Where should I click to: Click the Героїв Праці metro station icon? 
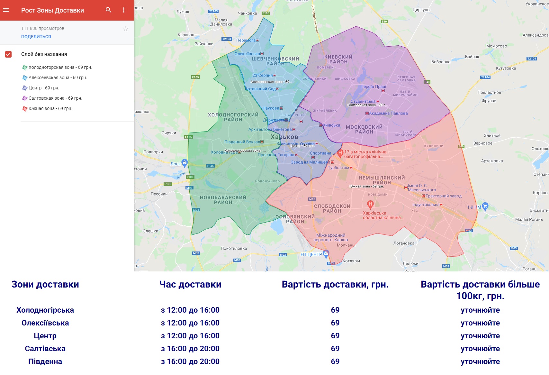[x=383, y=91]
